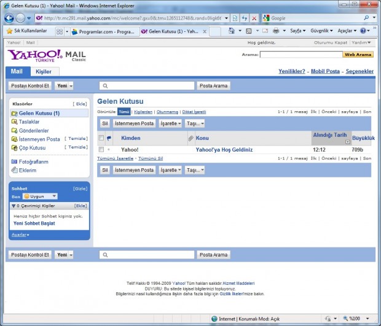
Task: Sort by Alındığı Tarih column
Action: pos(330,135)
